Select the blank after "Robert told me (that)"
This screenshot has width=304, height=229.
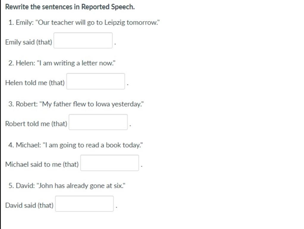point(98,122)
